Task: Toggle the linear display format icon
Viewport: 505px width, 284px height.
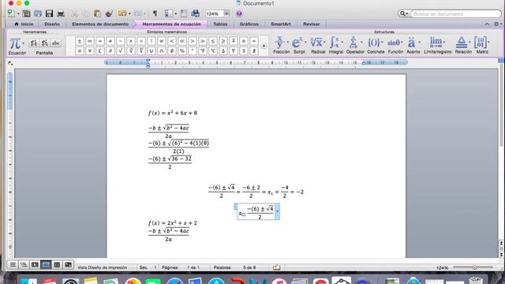Action: coord(45,43)
